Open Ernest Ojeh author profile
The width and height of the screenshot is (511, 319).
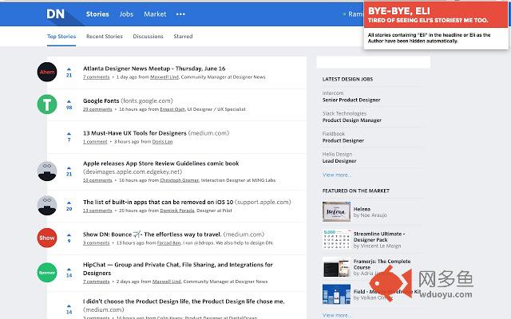point(172,109)
